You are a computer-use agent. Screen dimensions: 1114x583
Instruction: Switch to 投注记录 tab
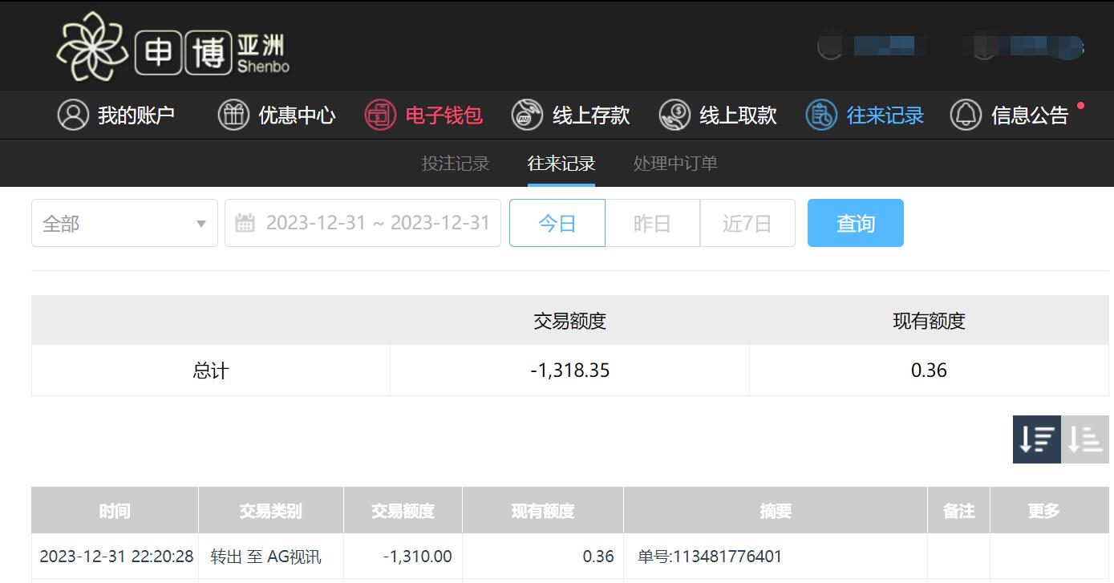[456, 164]
